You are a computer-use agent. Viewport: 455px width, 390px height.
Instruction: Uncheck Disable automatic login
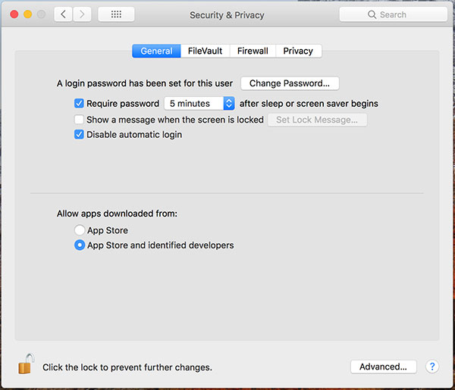(x=79, y=135)
